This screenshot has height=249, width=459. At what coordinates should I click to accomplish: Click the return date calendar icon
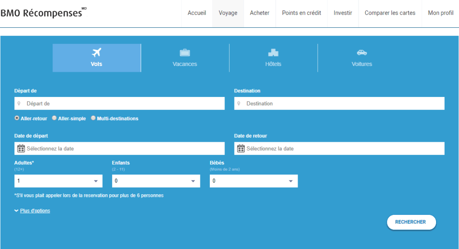[x=241, y=149]
